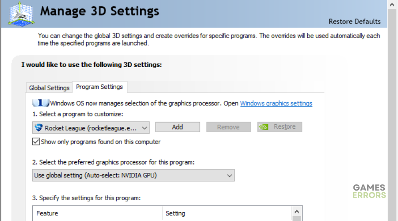
Task: Click the Rocket League program icon
Action: coord(38,128)
